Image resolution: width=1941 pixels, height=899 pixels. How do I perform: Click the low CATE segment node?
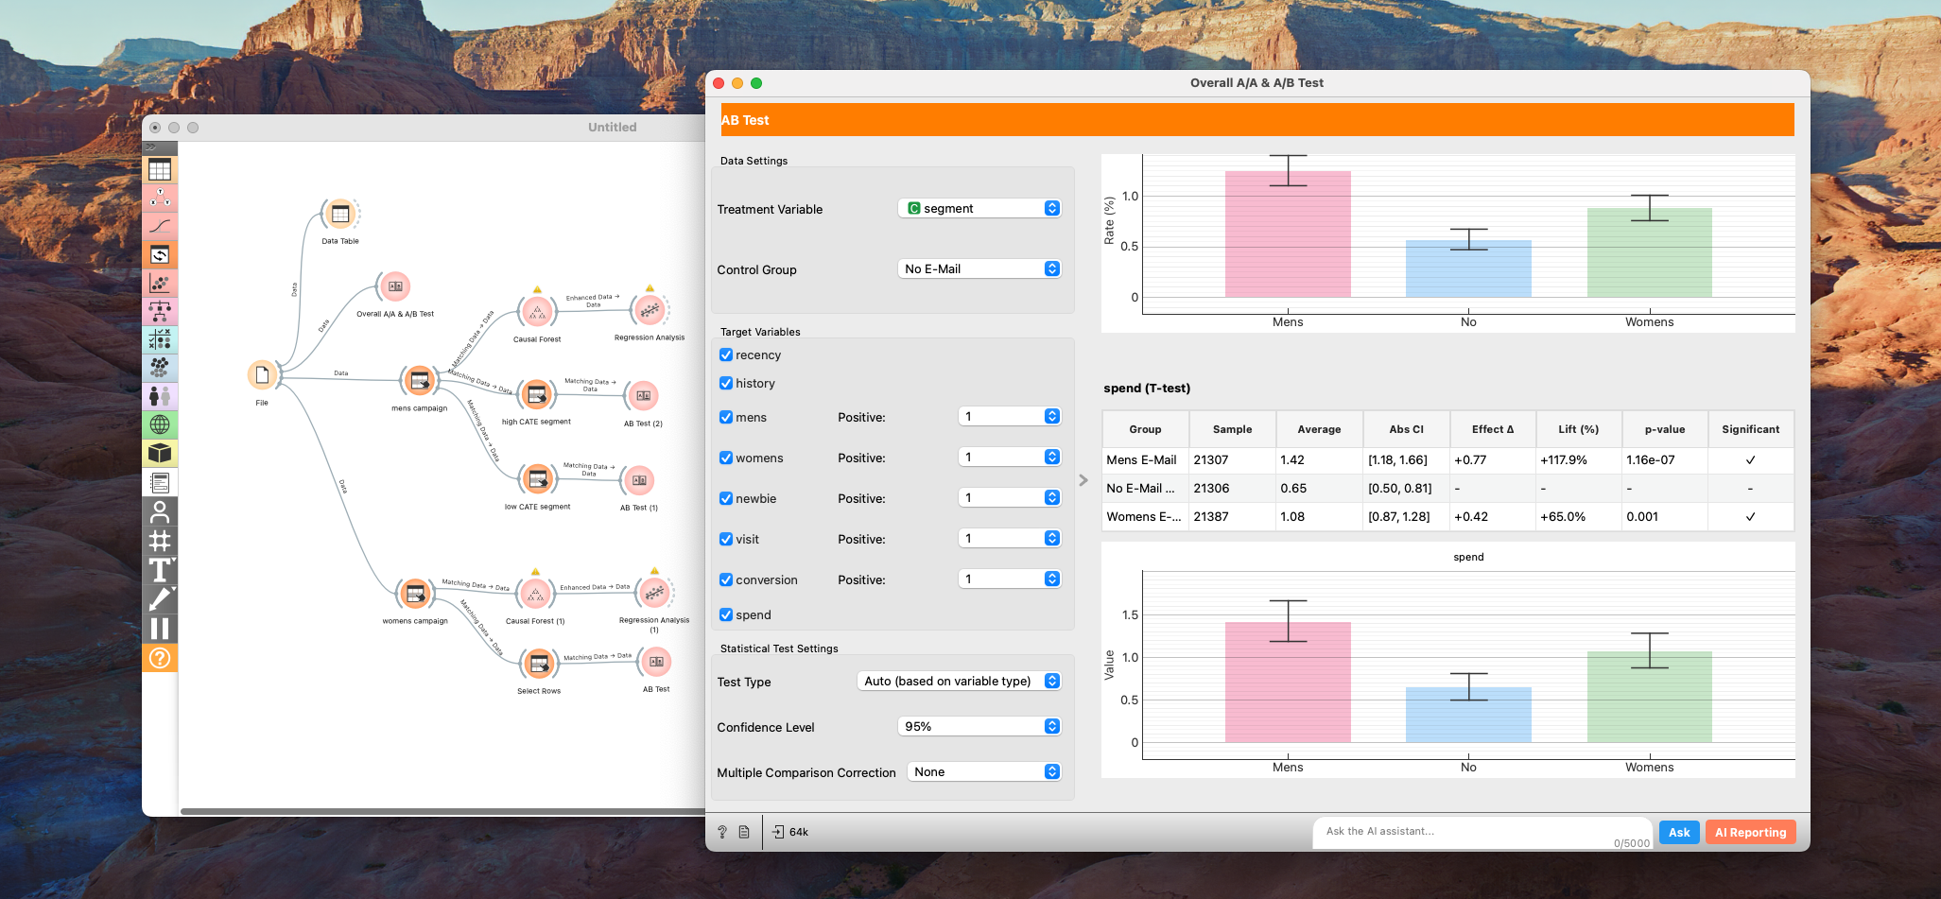(538, 479)
